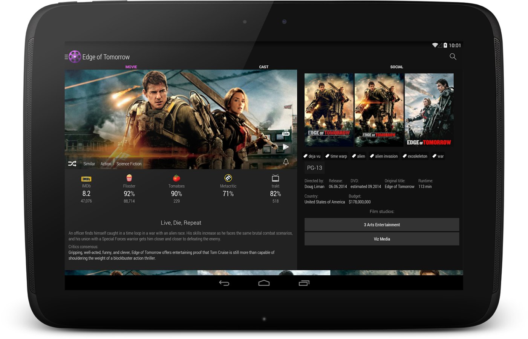528x339 pixels.
Task: Play the trailer with the play arrow
Action: click(x=286, y=147)
